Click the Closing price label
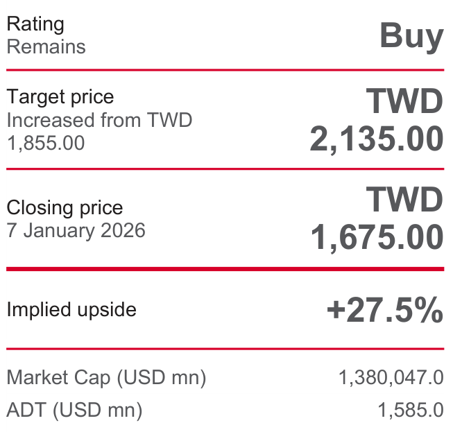 coord(65,207)
